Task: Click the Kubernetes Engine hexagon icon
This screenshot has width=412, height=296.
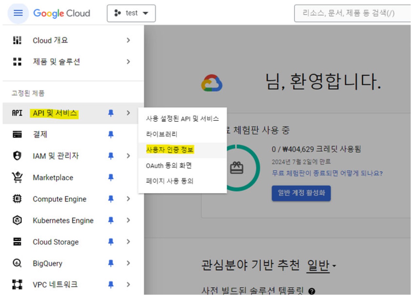Action: tap(17, 220)
